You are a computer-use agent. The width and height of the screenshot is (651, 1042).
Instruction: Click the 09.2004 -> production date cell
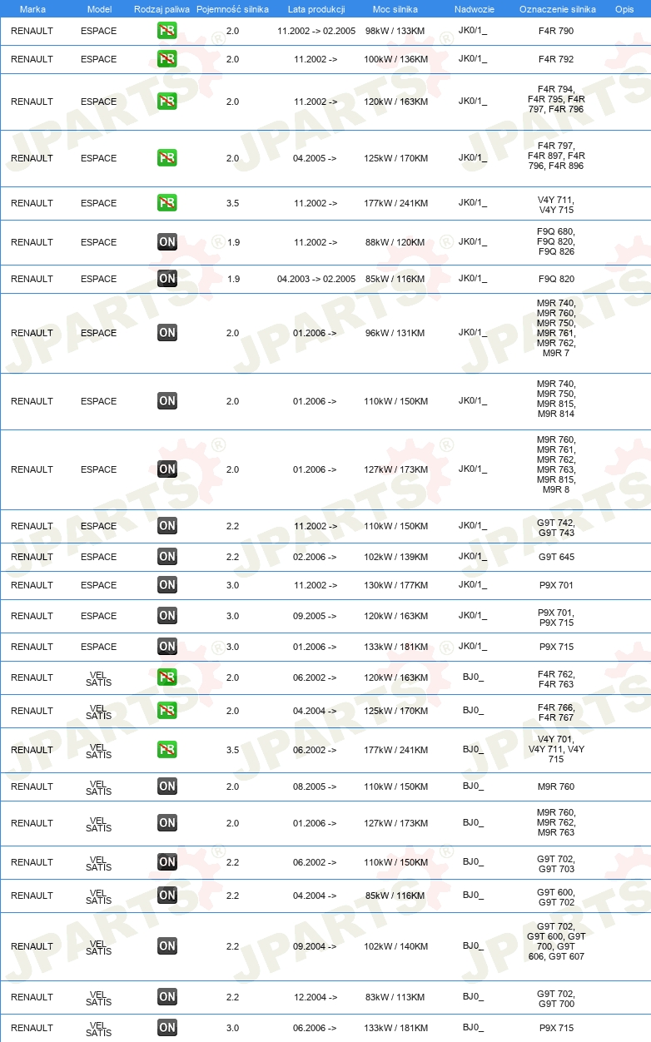316,946
